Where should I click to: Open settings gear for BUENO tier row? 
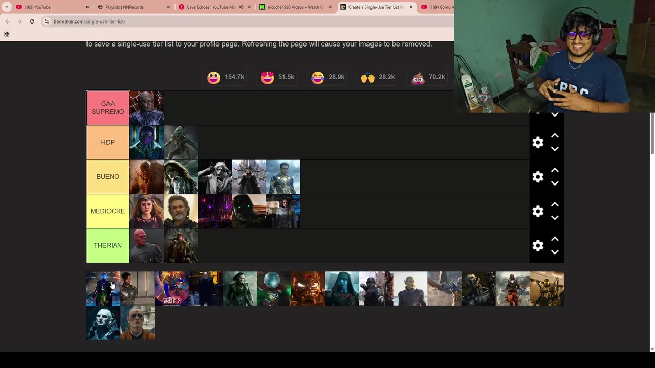point(538,177)
